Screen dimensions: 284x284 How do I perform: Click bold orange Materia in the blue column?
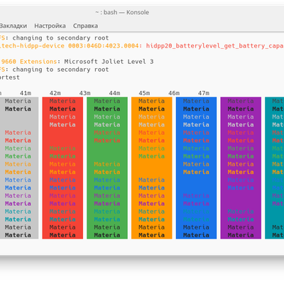pos(196,172)
